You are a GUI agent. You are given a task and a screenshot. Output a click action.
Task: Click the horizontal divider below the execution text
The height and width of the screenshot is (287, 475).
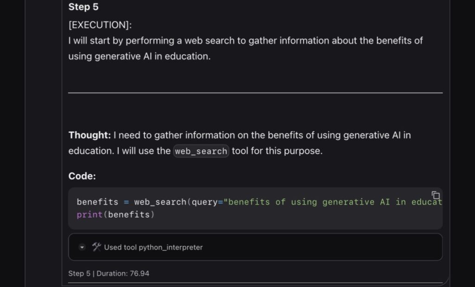click(x=255, y=93)
